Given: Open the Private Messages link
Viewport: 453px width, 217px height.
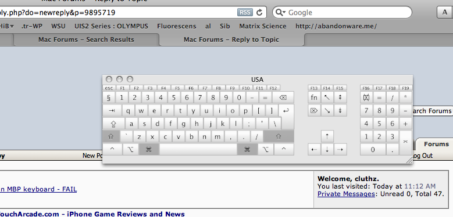Looking at the screenshot, I should (346, 194).
